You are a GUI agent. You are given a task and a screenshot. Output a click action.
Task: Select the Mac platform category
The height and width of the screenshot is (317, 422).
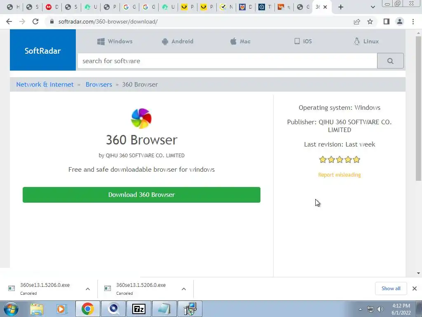240,41
